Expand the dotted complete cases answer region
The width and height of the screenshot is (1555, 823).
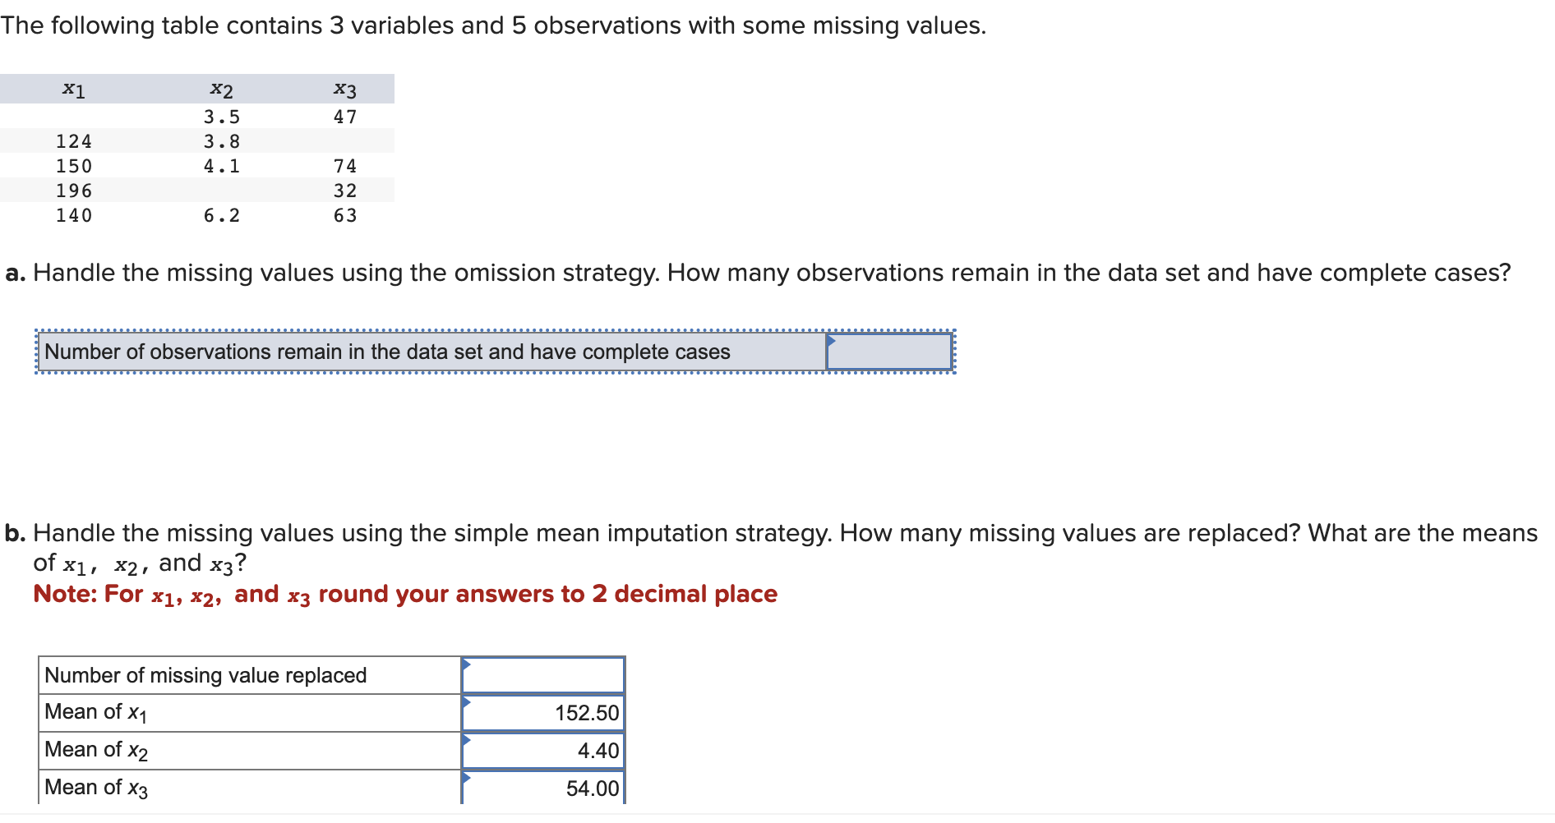tap(493, 352)
